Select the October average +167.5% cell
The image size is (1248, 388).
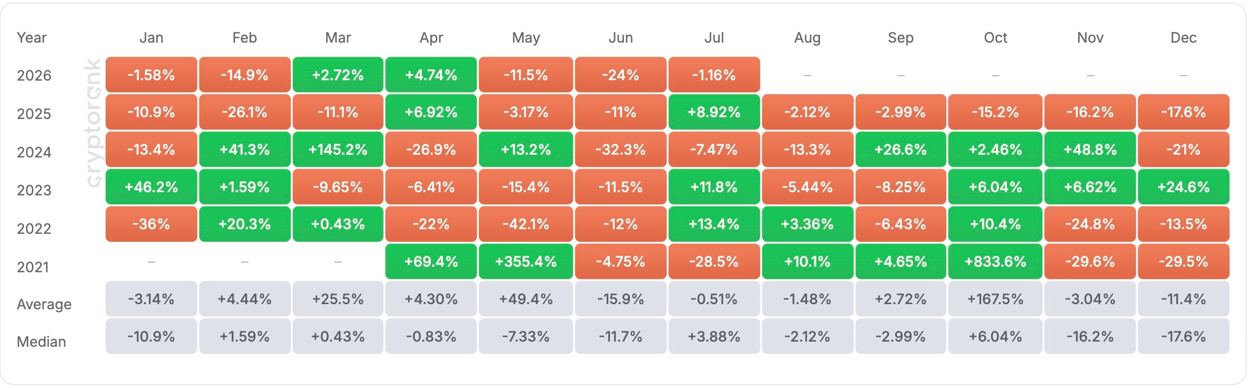(x=995, y=299)
